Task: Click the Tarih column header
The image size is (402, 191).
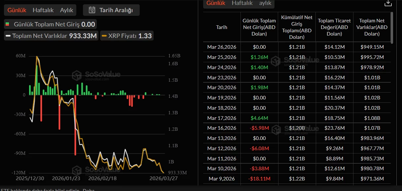Action: pos(222,27)
